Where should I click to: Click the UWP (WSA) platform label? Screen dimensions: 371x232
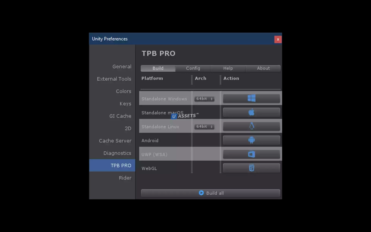[154, 155]
